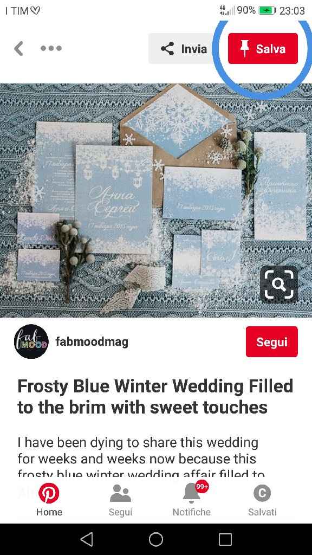
Task: Open the Segui people icon tab
Action: (x=120, y=493)
